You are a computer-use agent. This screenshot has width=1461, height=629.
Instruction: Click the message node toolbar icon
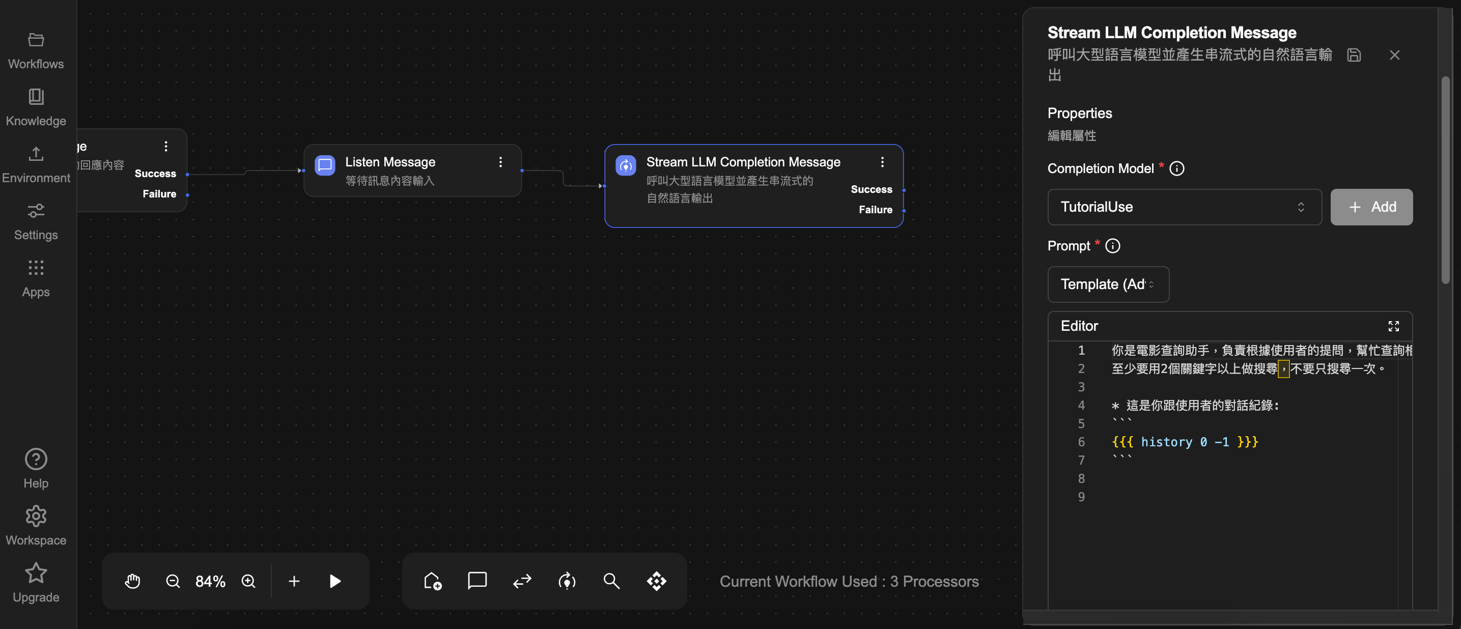coord(477,581)
